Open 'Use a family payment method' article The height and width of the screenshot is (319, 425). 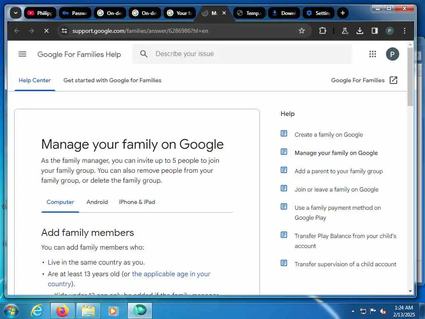click(338, 213)
